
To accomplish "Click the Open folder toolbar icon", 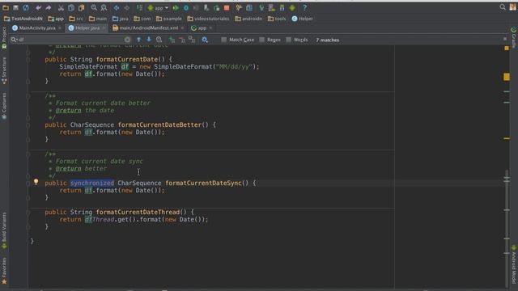I will (6, 7).
